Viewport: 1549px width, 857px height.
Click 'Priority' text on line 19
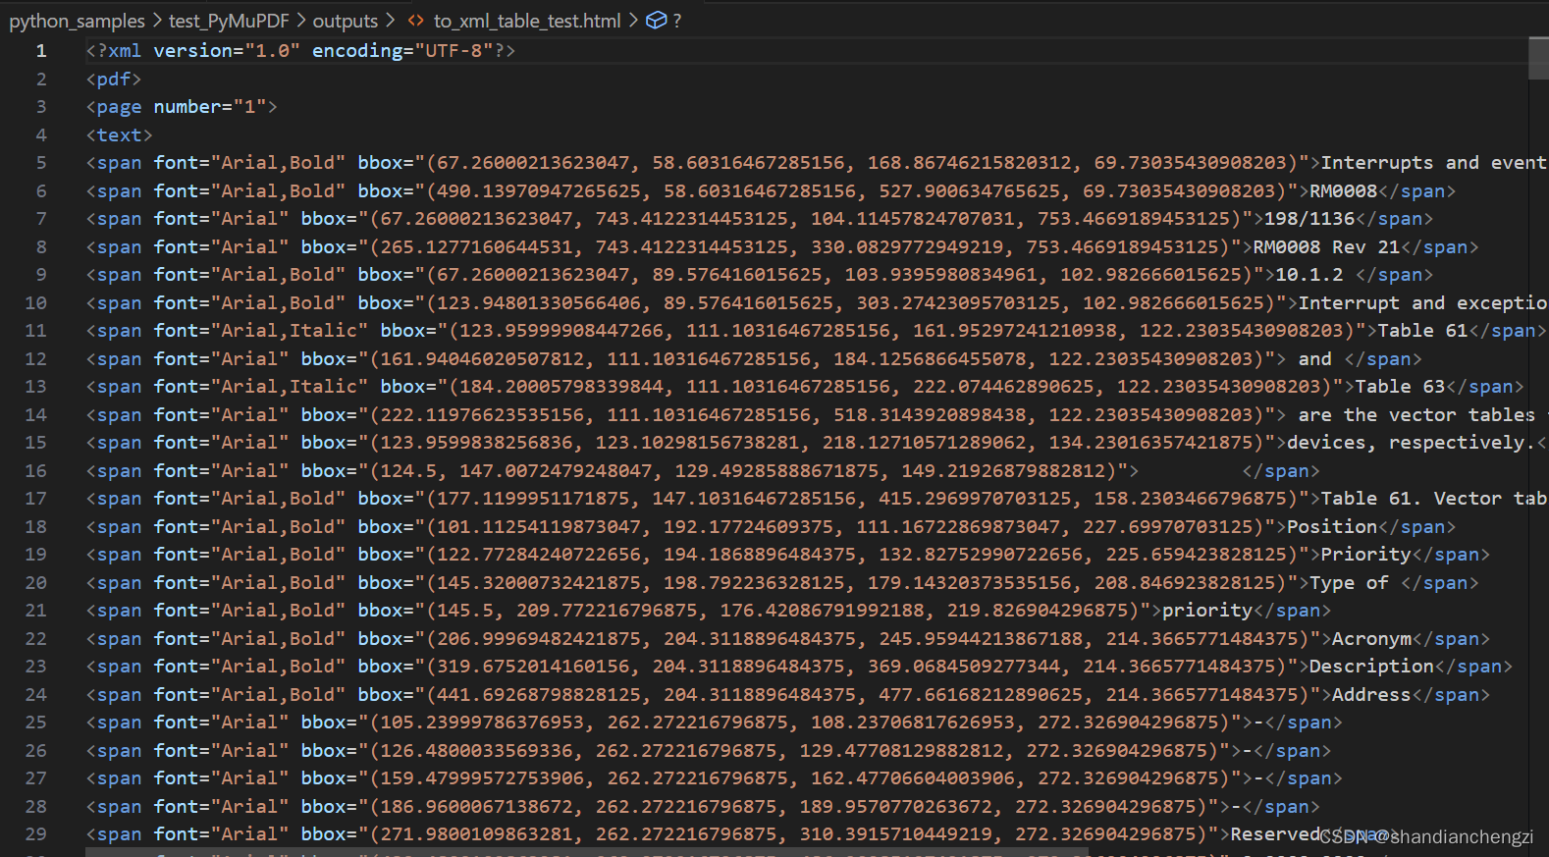[x=1366, y=555]
